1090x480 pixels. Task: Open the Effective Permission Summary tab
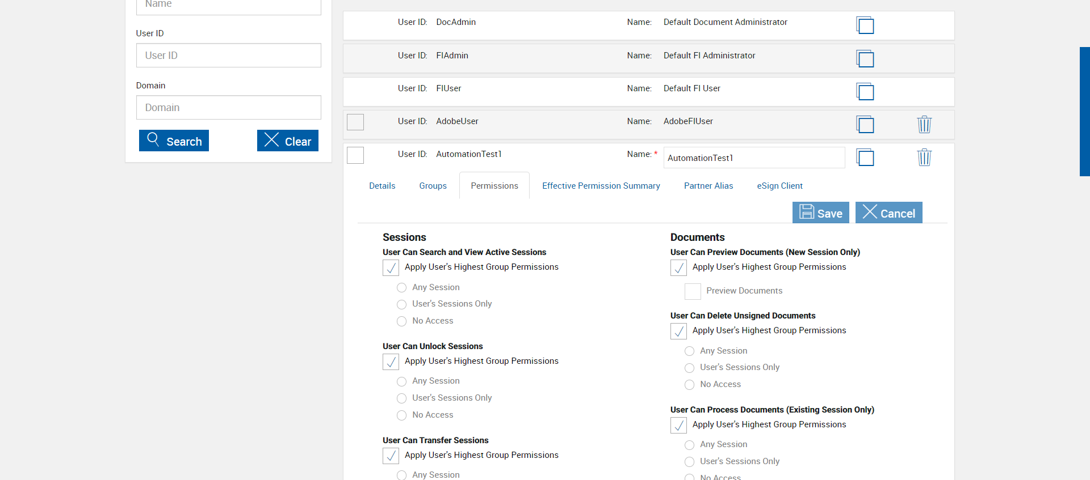tap(601, 186)
